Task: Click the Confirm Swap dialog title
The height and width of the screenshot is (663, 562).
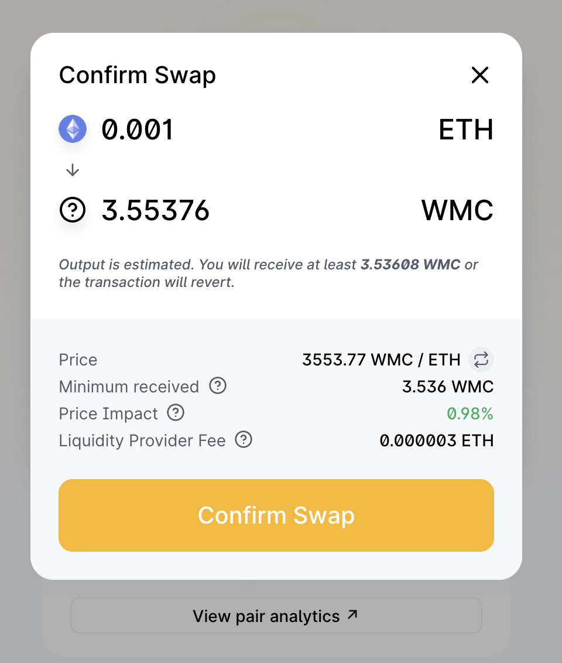Action: (138, 76)
